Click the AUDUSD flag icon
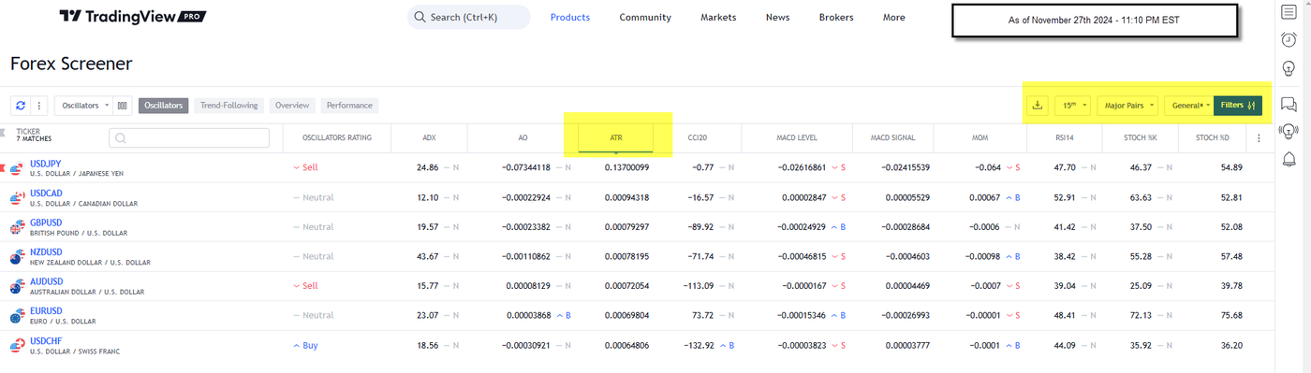 [17, 286]
